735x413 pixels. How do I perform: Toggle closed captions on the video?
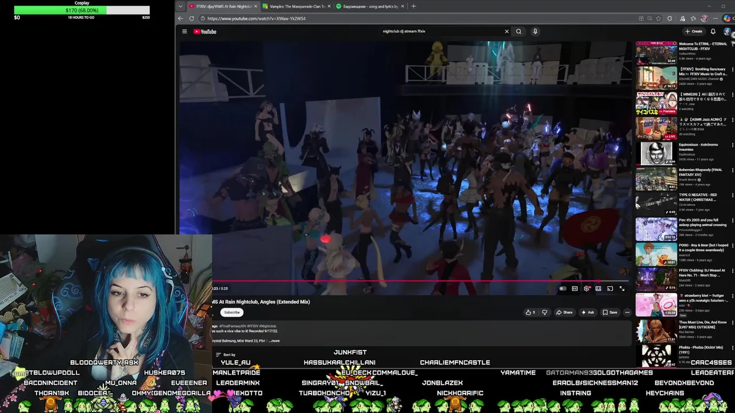(575, 289)
